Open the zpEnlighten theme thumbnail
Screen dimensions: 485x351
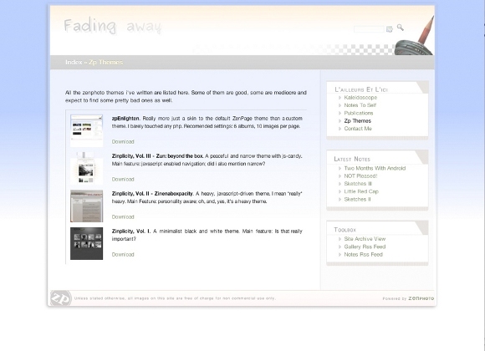coord(87,130)
